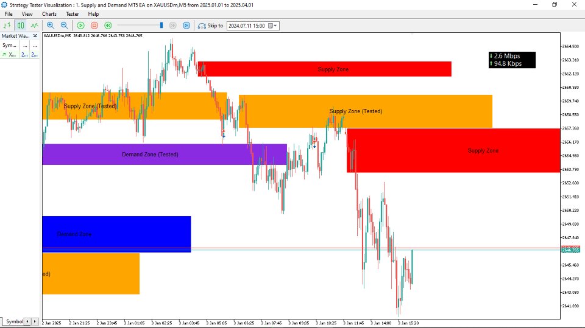Open the Charts menu
Viewport: 585px width, 328px height.
point(49,14)
